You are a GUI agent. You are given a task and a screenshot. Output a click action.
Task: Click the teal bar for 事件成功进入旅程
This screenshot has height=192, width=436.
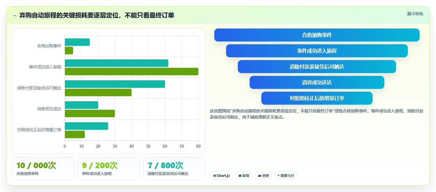tap(116, 63)
